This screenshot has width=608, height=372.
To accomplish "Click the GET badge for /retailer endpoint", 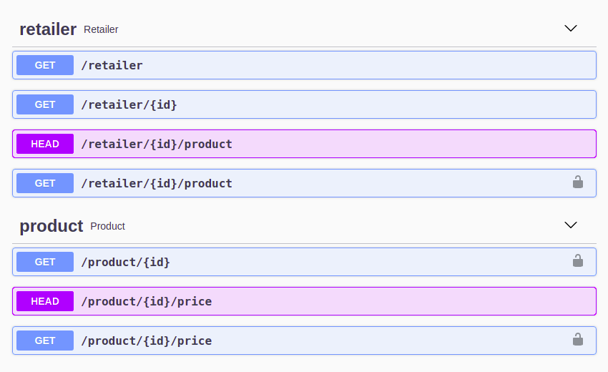I will coord(45,65).
